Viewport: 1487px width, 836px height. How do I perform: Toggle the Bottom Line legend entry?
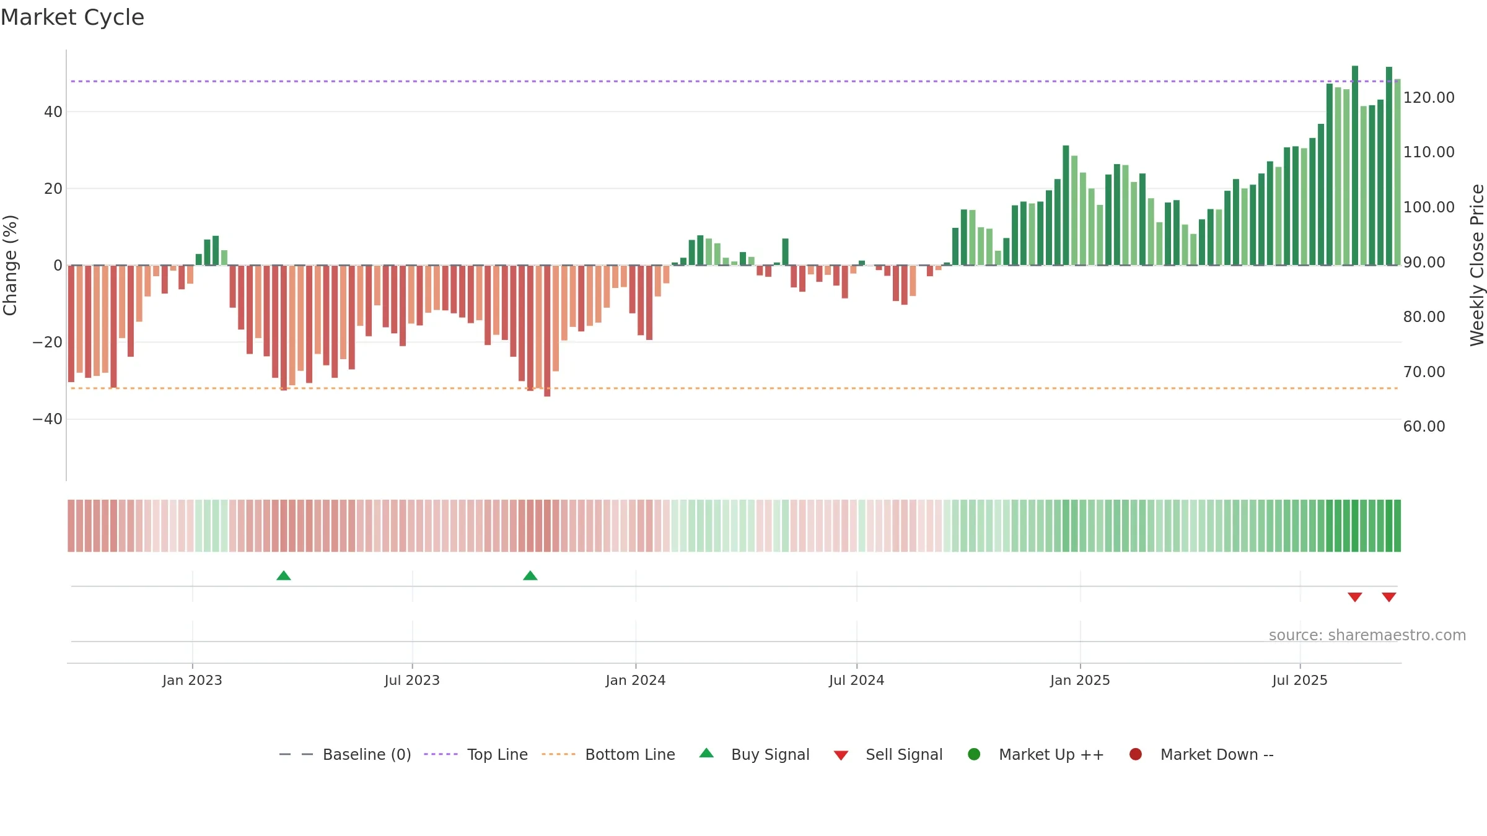tap(608, 754)
